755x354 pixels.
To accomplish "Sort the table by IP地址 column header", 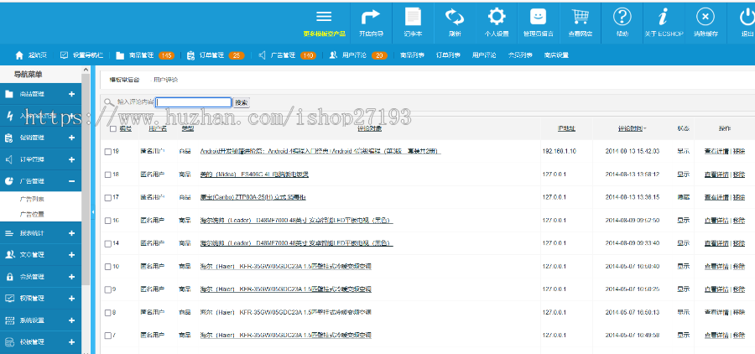I will [x=567, y=128].
